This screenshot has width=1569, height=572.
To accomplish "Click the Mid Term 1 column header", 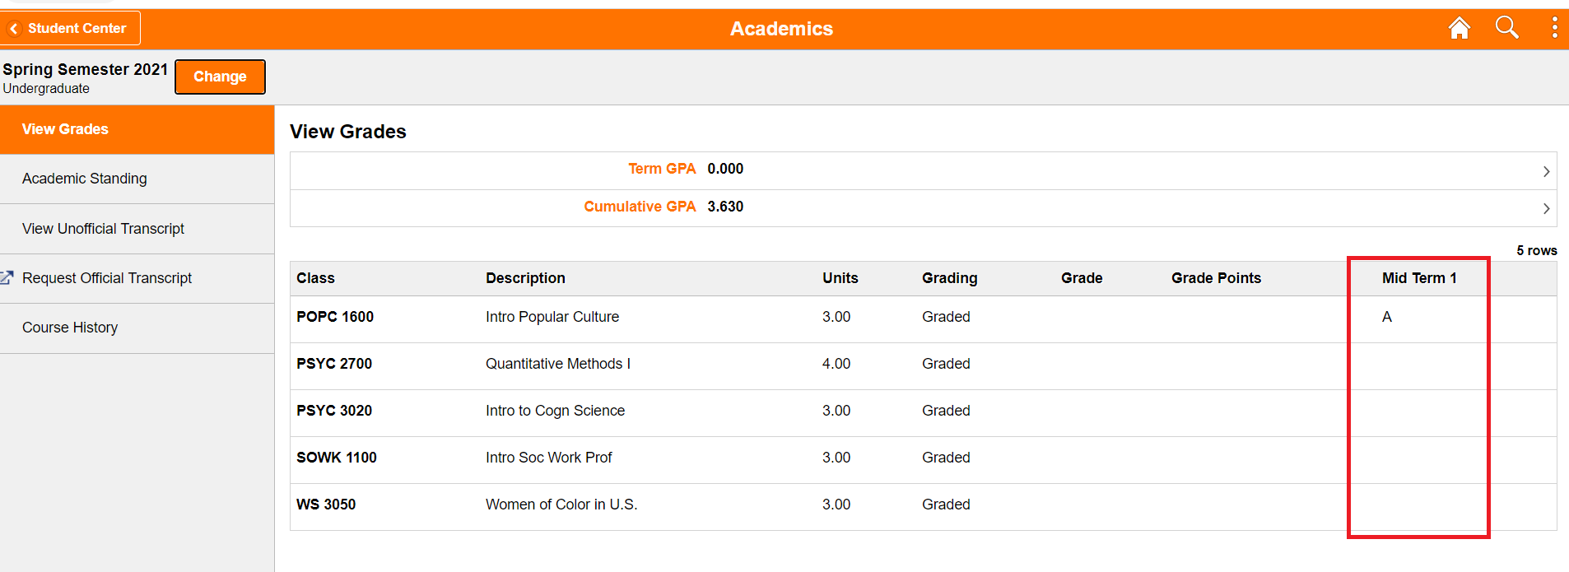I will point(1419,278).
